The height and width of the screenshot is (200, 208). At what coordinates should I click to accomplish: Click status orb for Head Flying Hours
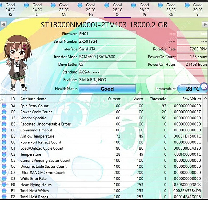tap(4, 185)
